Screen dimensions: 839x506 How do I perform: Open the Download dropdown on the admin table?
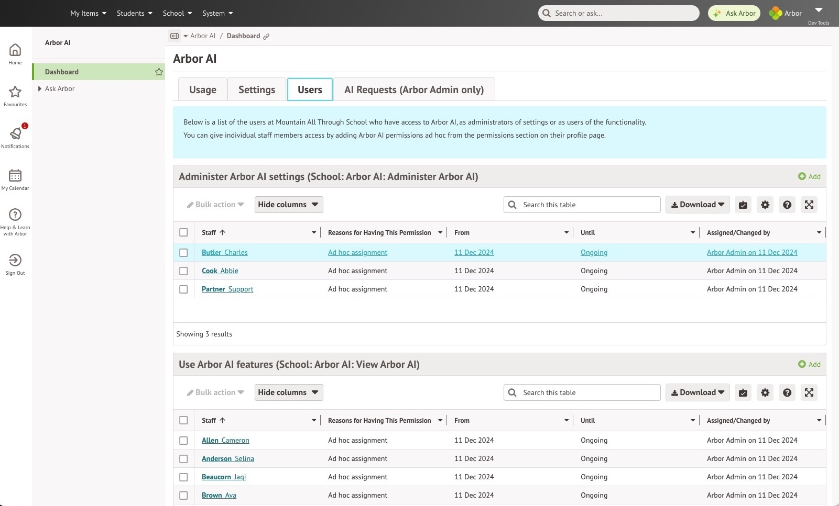(697, 205)
